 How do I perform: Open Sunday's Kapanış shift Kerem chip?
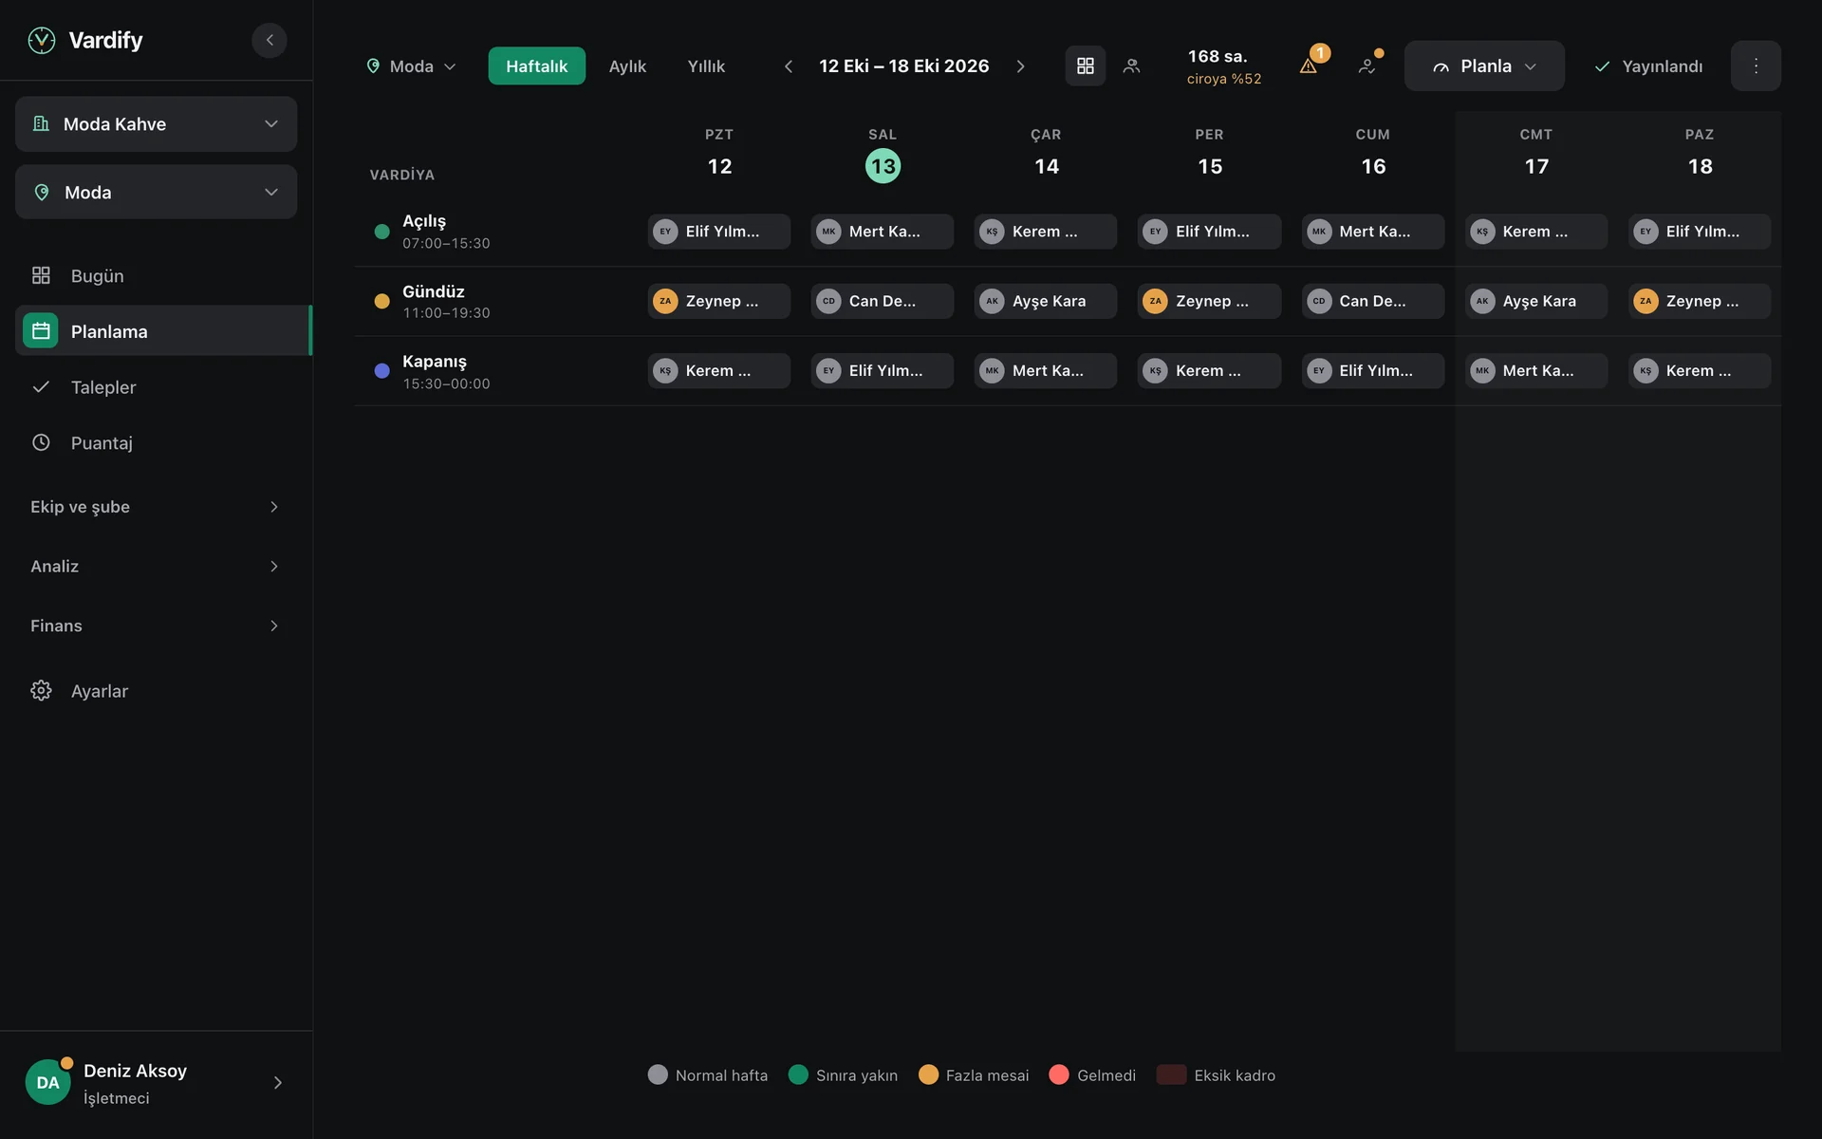coord(1699,370)
